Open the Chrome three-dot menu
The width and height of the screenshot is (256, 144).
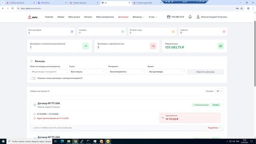[x=253, y=8]
